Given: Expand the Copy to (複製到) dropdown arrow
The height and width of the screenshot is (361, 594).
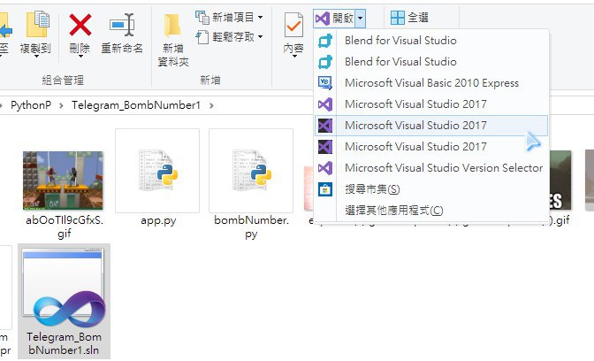Looking at the screenshot, I should 36,57.
